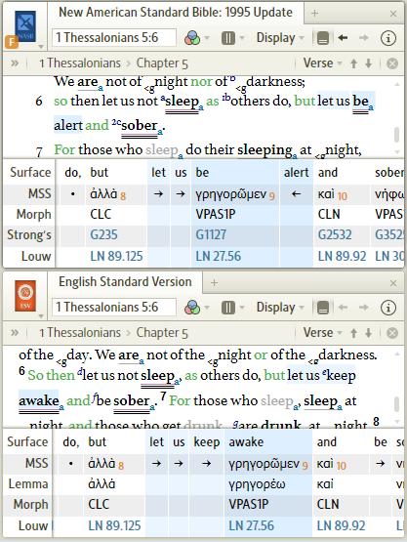
Task: Go back in NASB panel history
Action: point(343,38)
